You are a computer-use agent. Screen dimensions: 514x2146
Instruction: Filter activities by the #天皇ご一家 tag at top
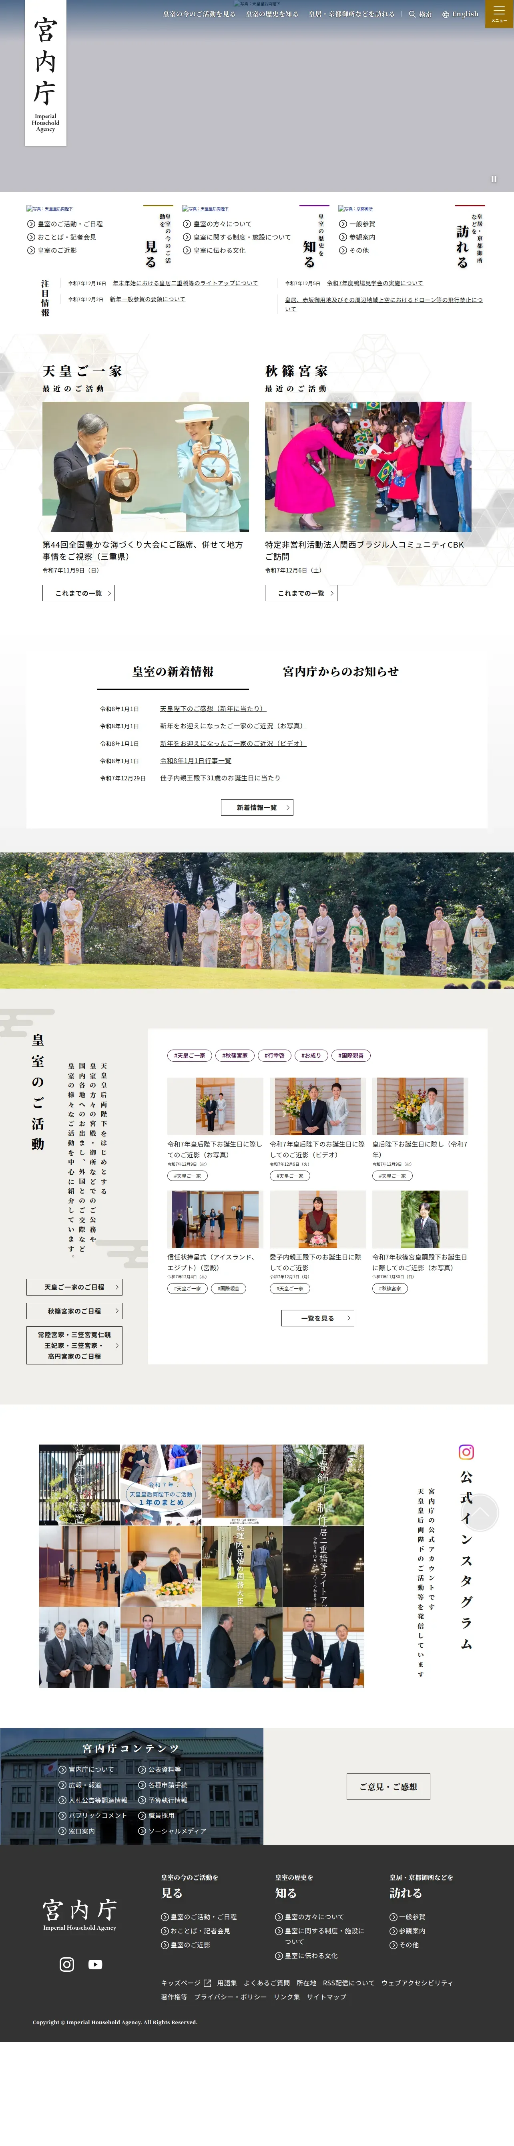pyautogui.click(x=189, y=1056)
